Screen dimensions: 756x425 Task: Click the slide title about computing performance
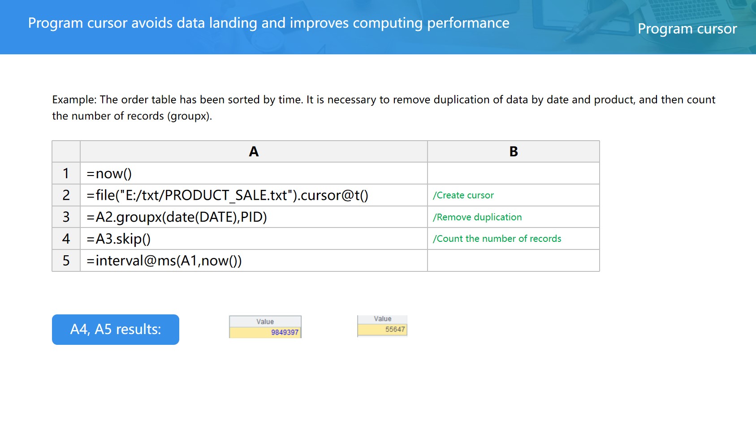pos(268,23)
